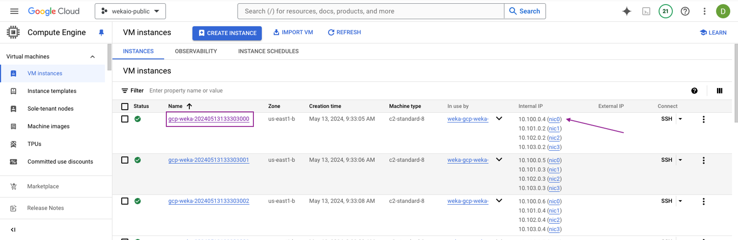
Task: Open the wekaio-public project selector
Action: click(x=130, y=11)
